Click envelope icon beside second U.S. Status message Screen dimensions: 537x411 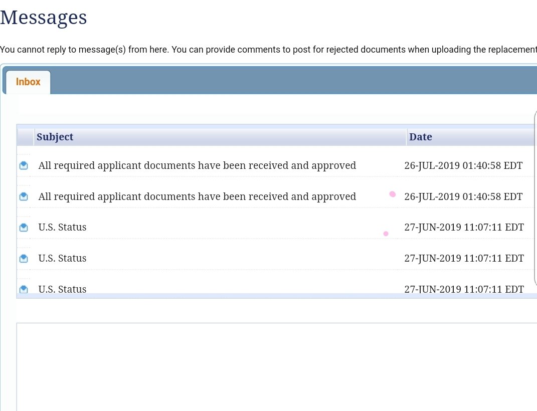24,259
